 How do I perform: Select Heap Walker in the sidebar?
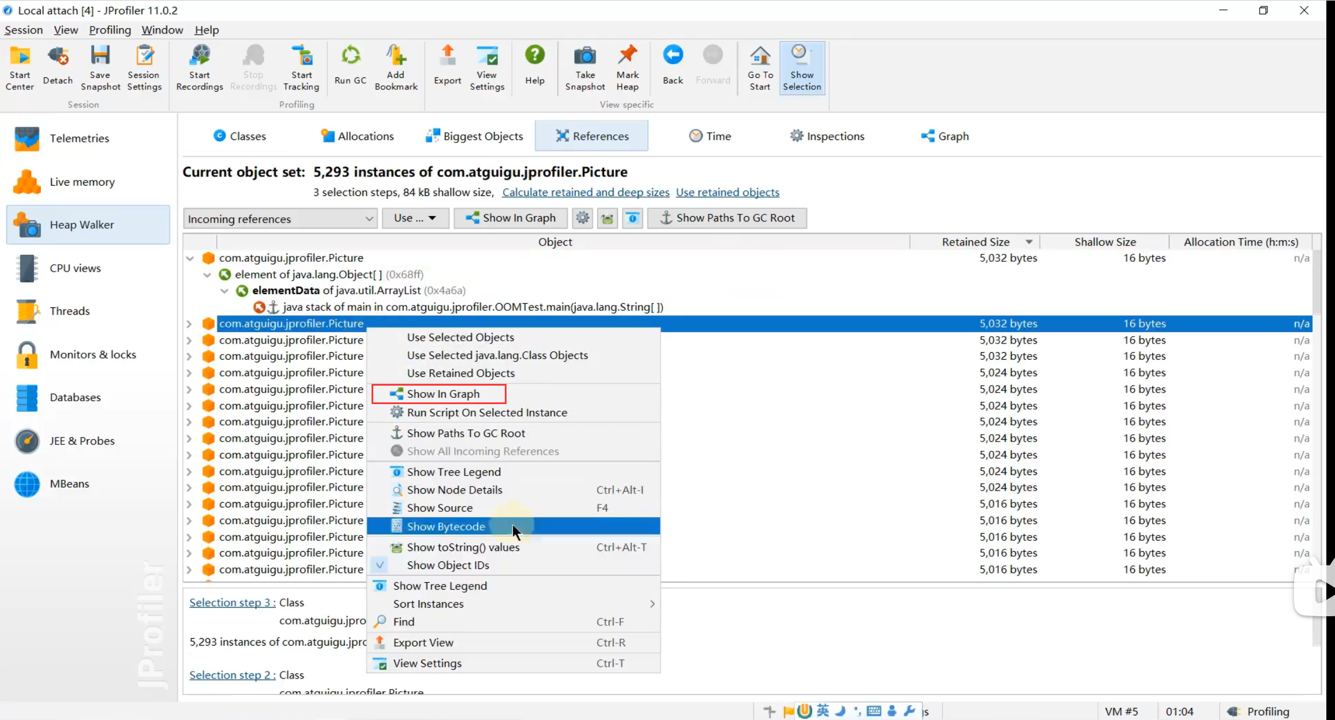click(88, 225)
